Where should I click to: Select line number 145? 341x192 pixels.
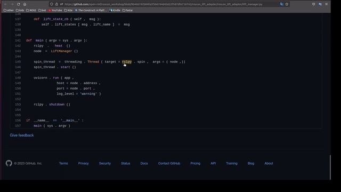18,62
